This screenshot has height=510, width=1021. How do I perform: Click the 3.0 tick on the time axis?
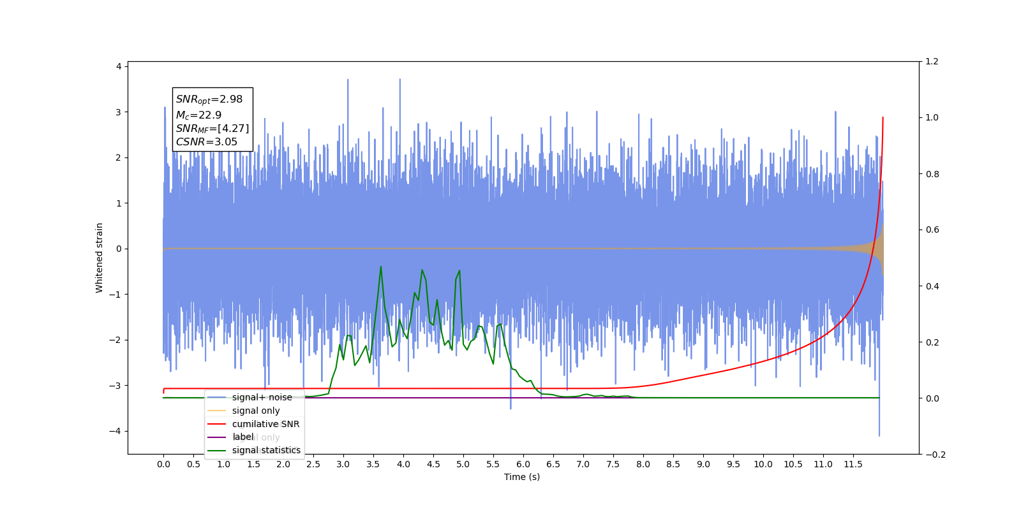point(343,464)
